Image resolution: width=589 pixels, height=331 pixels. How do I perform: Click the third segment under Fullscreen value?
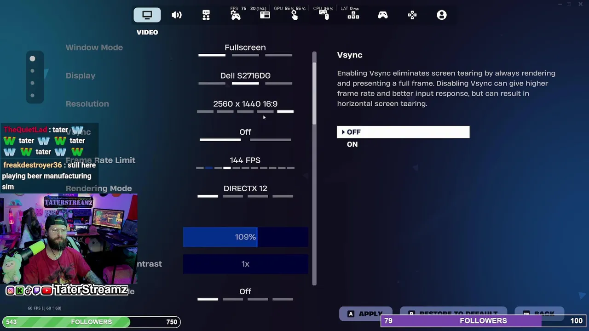(x=279, y=55)
